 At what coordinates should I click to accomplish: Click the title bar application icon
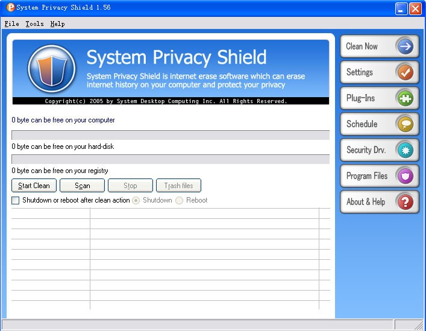tap(10, 7)
